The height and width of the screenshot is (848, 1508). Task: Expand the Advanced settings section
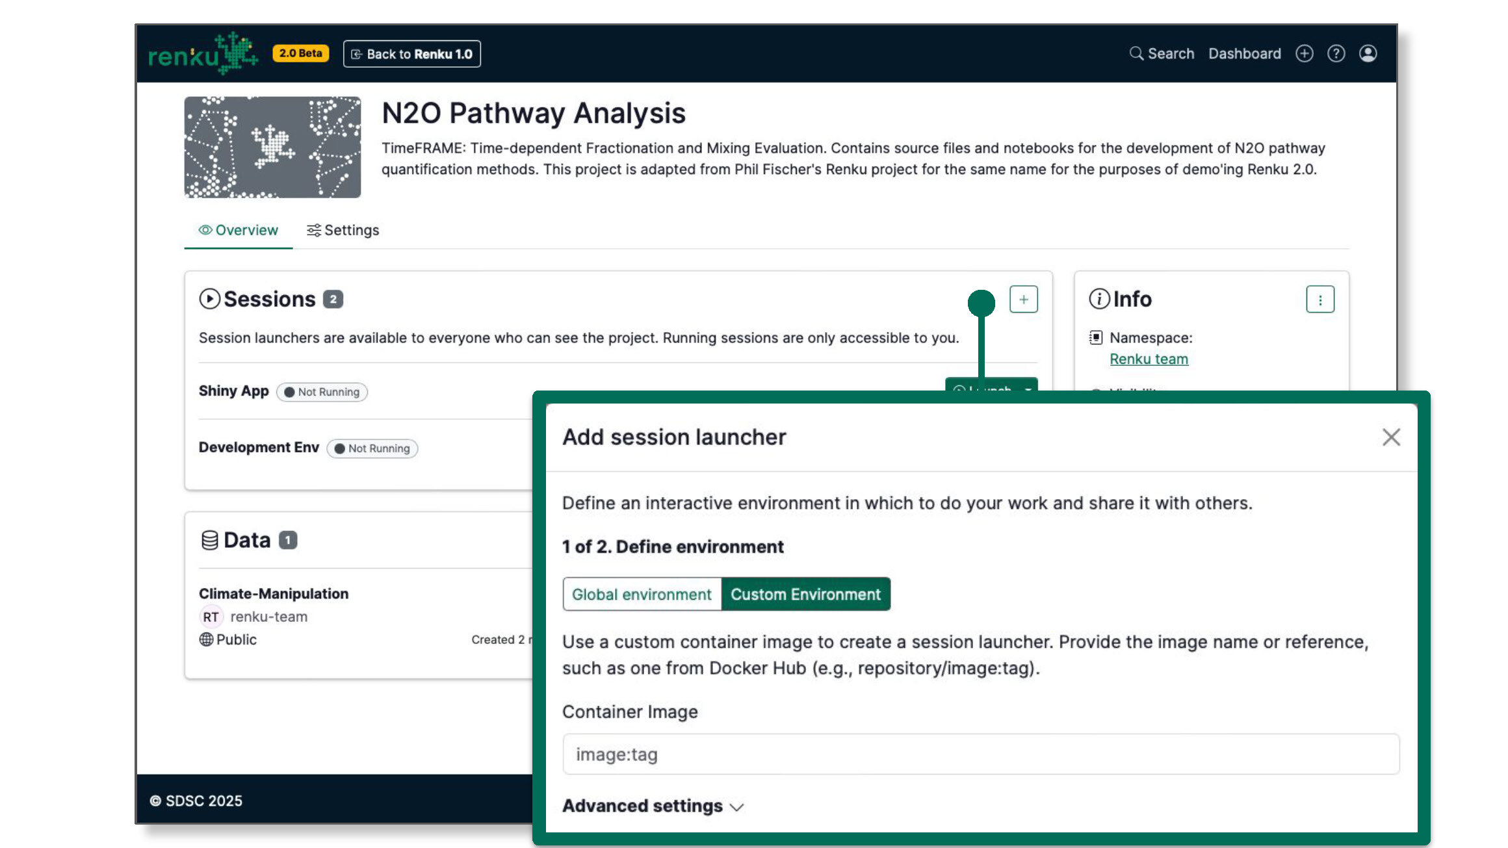[x=653, y=806]
